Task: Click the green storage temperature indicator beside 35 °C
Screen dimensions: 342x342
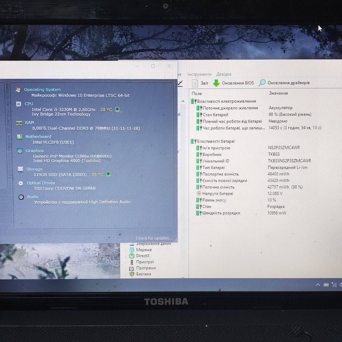Action: point(108,174)
